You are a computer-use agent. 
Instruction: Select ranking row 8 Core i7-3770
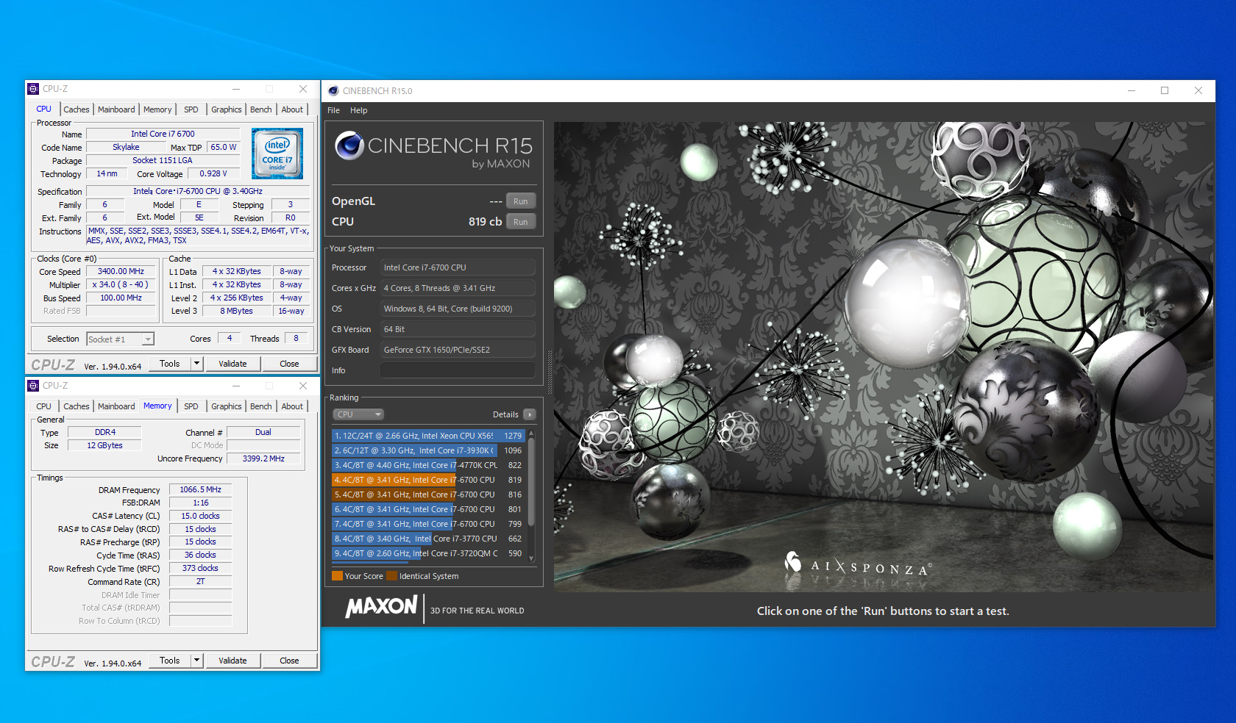coord(428,539)
